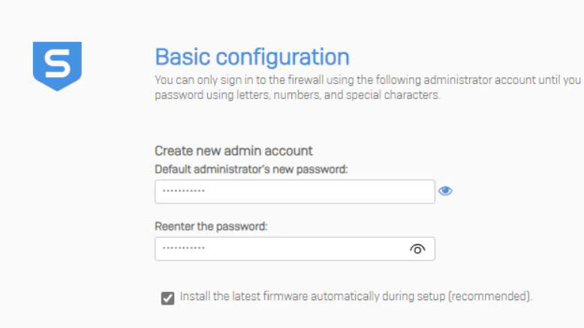Click the Create new admin account label

click(233, 151)
